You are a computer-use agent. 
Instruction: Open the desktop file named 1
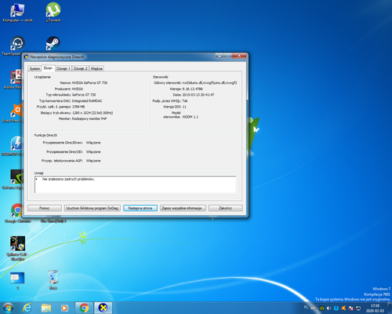pyautogui.click(x=17, y=280)
